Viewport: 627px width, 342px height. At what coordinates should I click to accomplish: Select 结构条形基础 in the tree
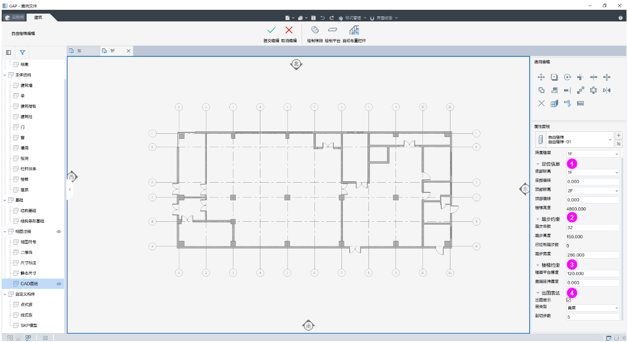32,221
